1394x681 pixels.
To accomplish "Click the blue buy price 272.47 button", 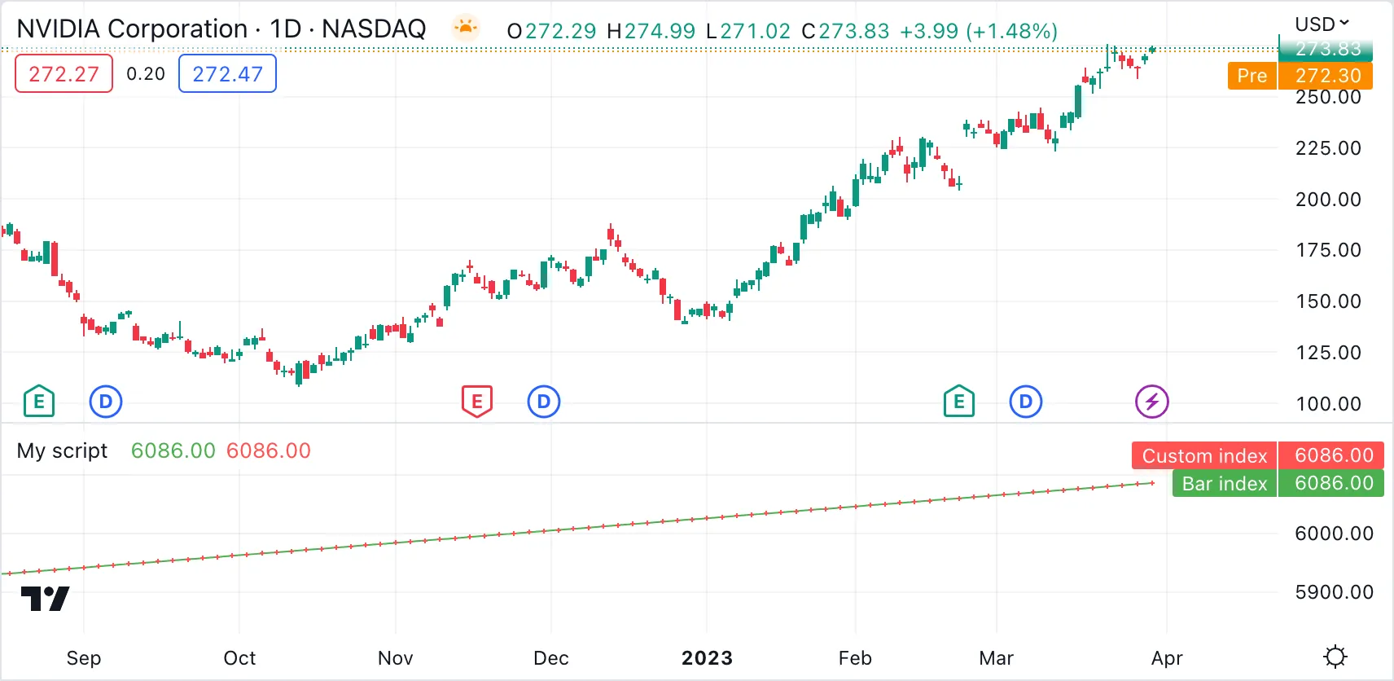I will (227, 74).
